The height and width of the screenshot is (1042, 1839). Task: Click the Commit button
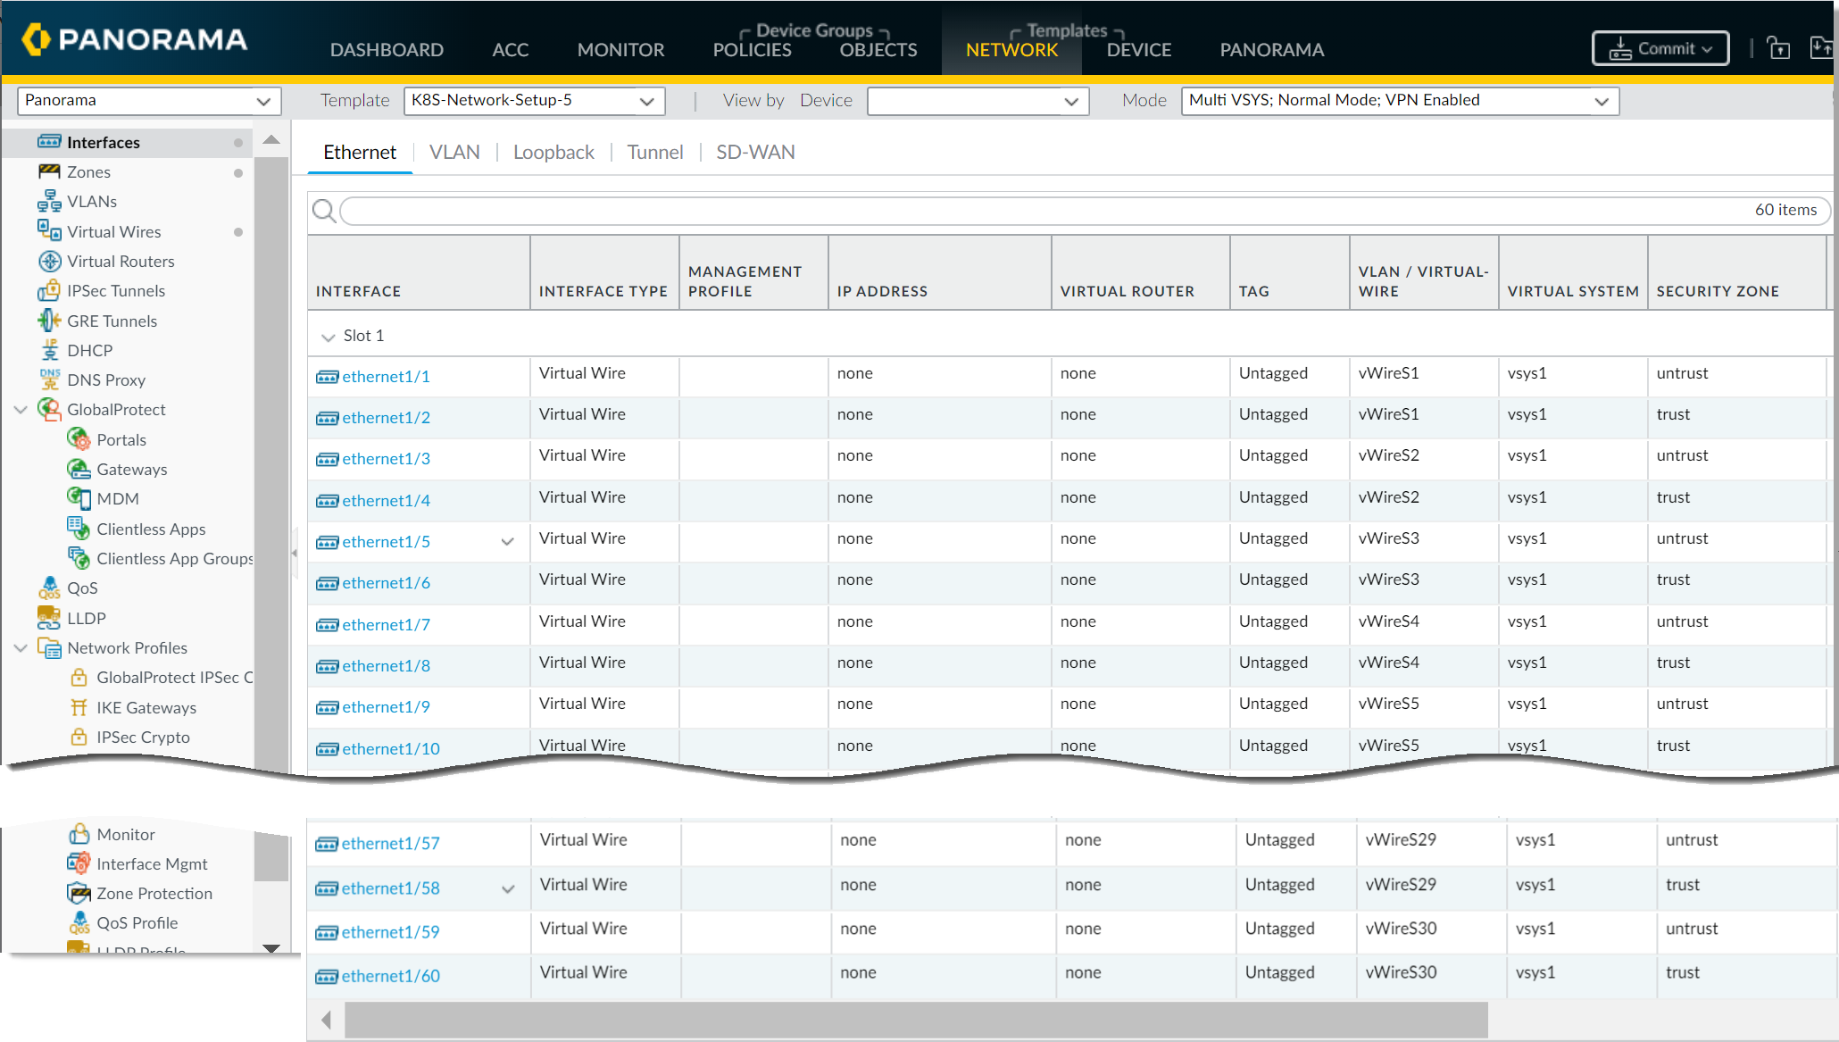pos(1660,48)
